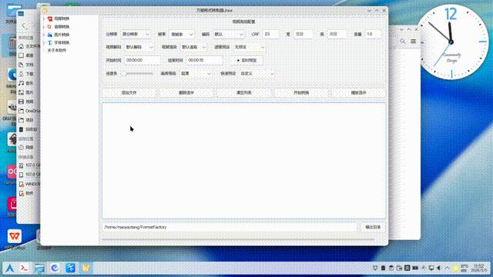Click the red 视频转换 tree icon
This screenshot has height=277, width=493.
pos(49,18)
